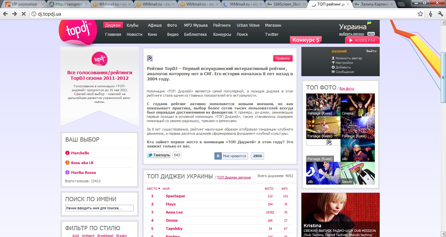Viewport: 446px width, 237px height.
Task: Click the VK logo icon
Action: coord(218,156)
